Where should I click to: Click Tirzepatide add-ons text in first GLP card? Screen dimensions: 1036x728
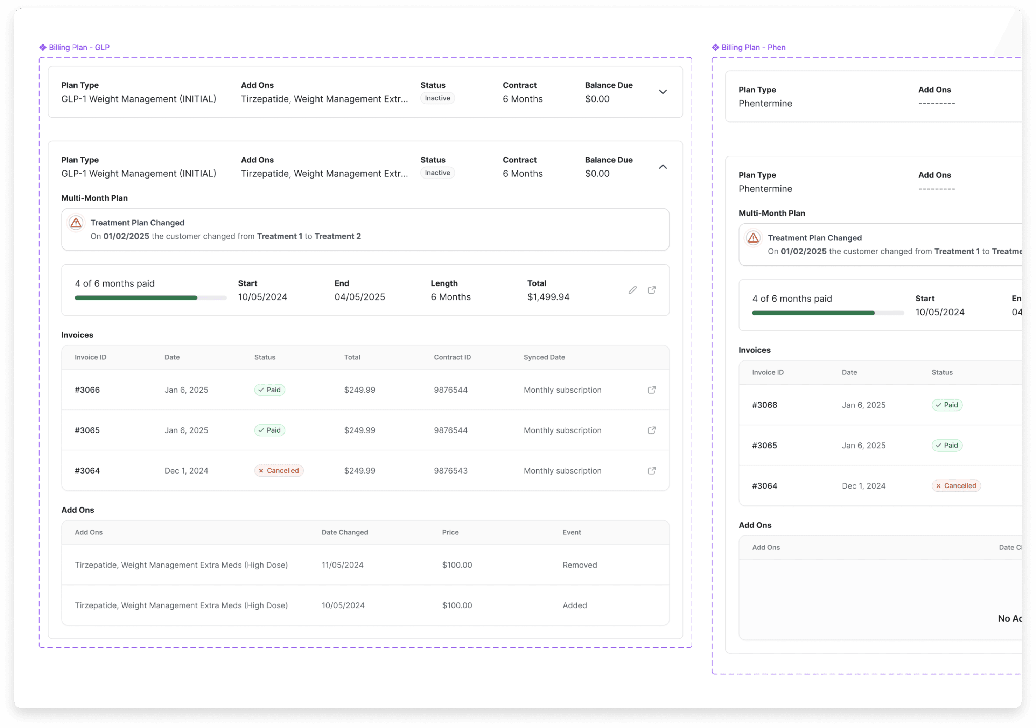pyautogui.click(x=324, y=99)
